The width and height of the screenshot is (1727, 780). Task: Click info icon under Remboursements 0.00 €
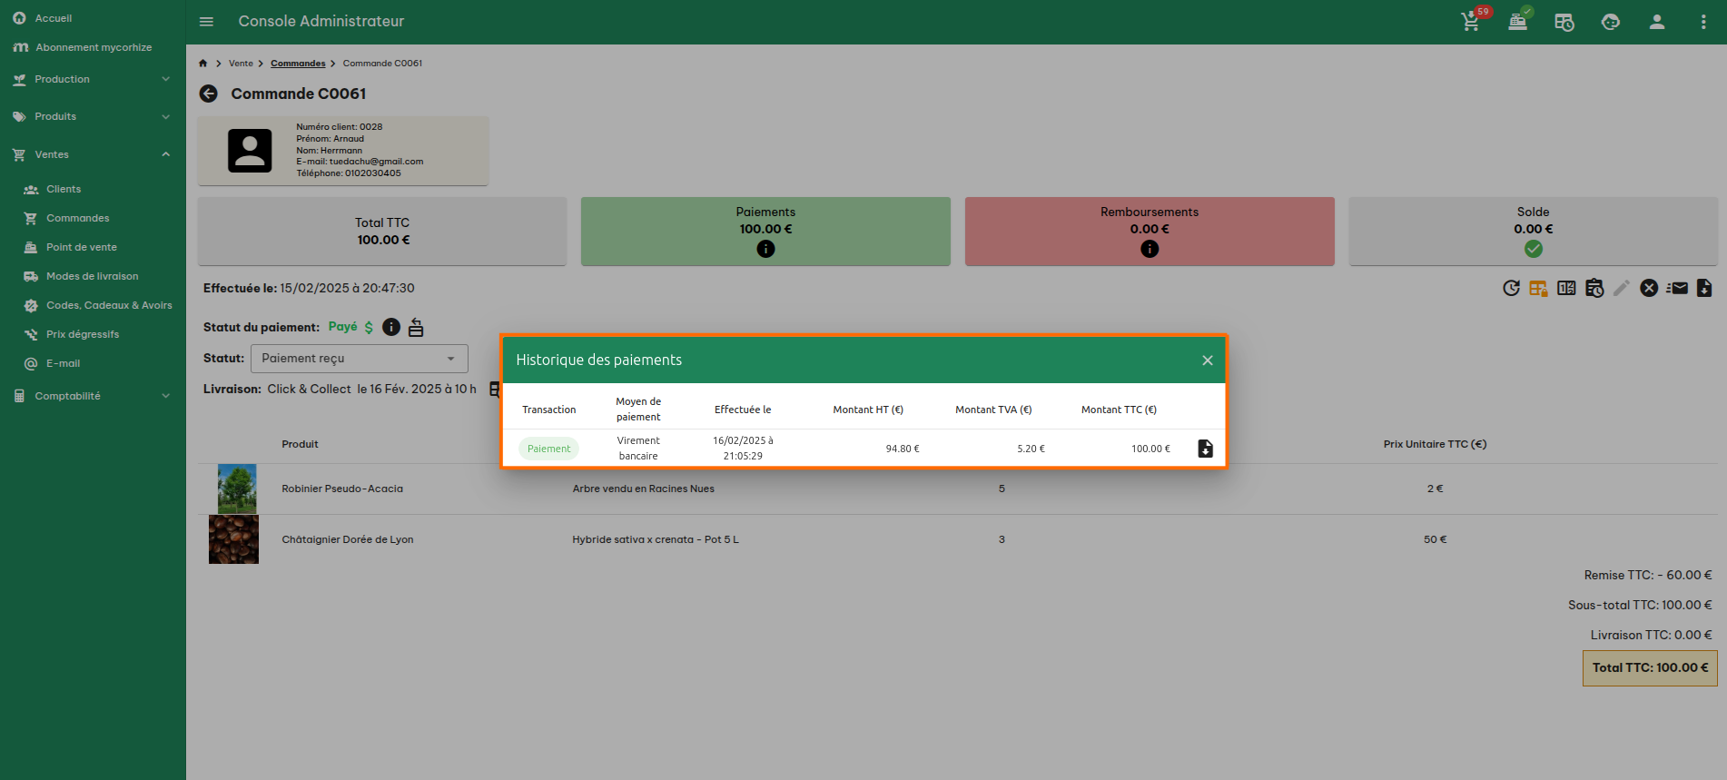1150,249
